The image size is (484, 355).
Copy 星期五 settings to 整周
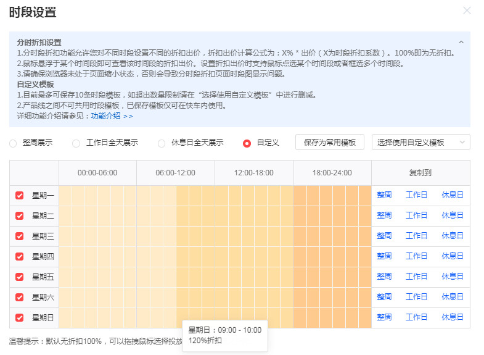coord(384,277)
